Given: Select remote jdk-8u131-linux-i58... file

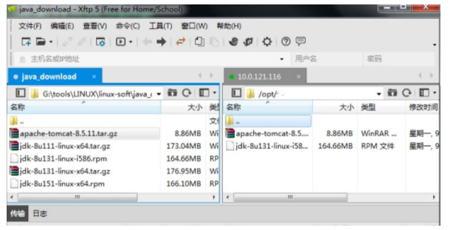Looking at the screenshot, I should point(268,146).
